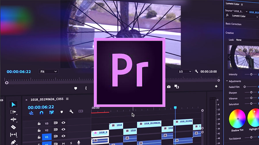Open Lumetri Color effect dropdown

(x=245, y=16)
